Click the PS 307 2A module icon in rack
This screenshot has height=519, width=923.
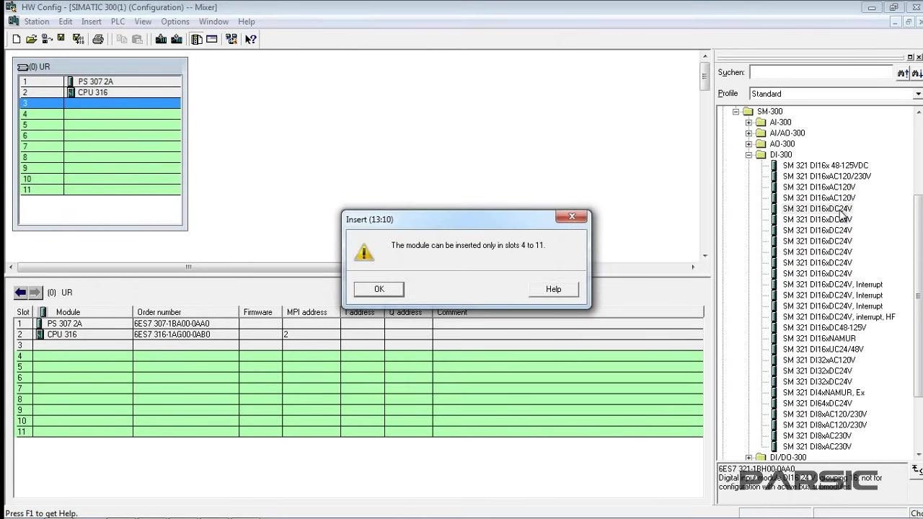click(70, 81)
